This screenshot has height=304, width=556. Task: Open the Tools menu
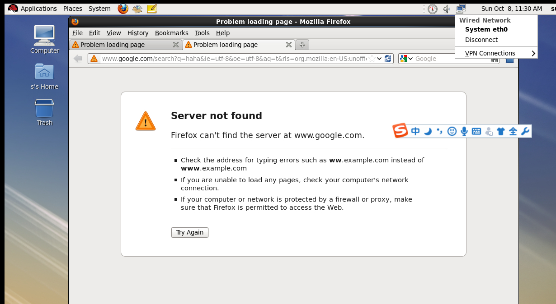[x=202, y=33]
